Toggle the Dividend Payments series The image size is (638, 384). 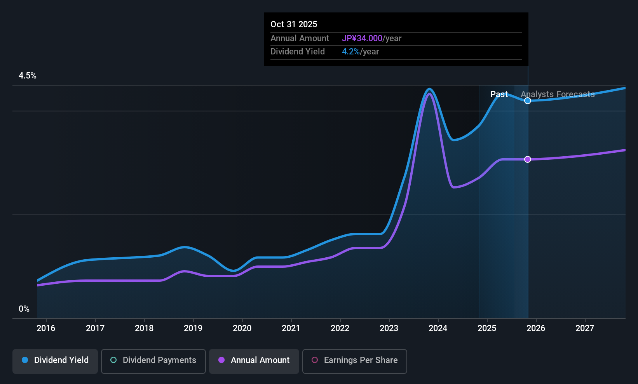153,361
